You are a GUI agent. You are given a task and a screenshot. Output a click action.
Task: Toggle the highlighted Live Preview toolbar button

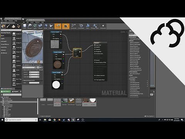[x=66, y=26]
